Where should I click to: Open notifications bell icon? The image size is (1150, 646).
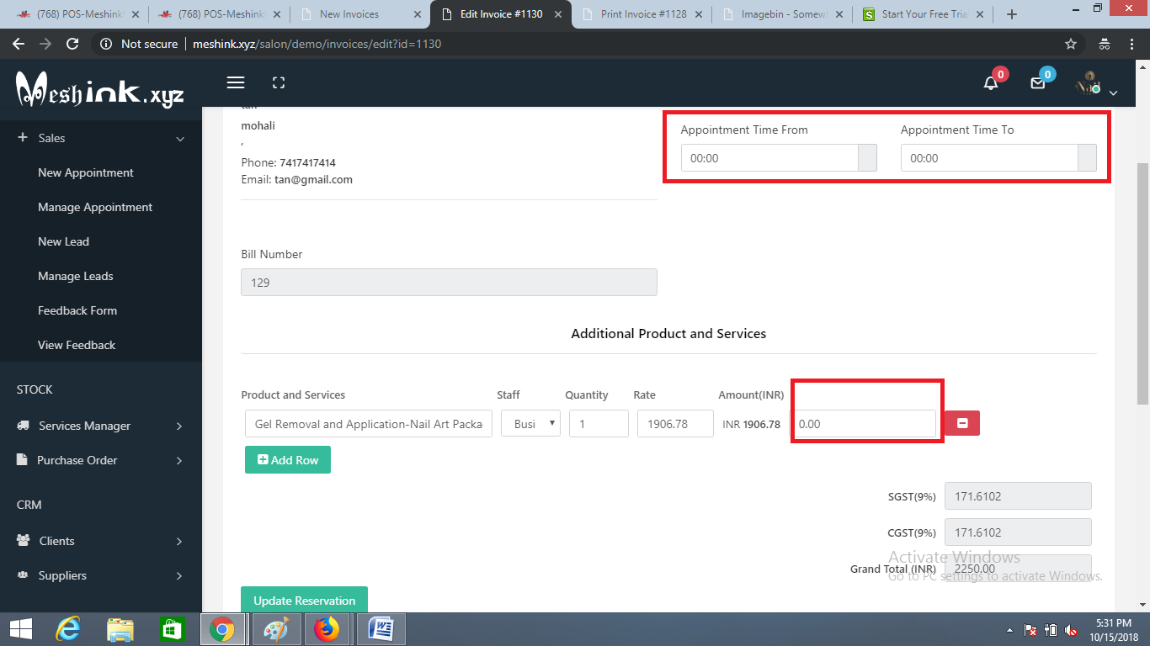(992, 83)
